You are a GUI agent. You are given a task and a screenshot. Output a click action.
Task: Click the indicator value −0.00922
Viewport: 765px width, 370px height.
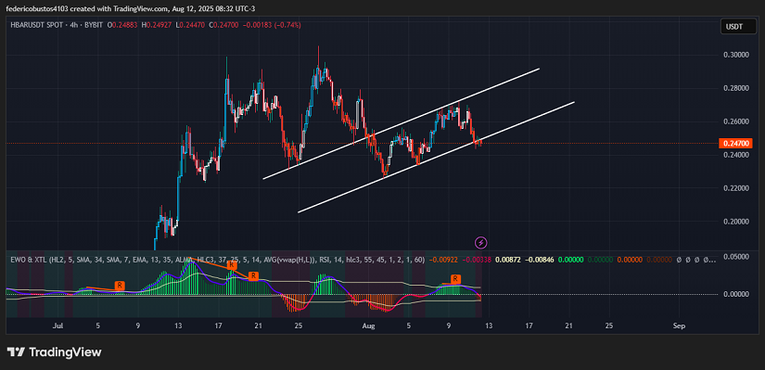442,260
